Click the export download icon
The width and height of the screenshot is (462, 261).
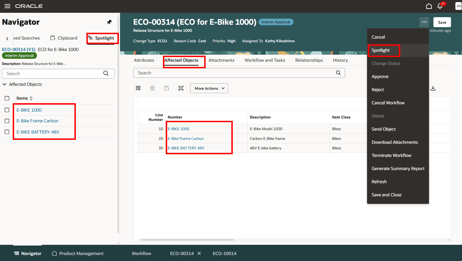433,88
